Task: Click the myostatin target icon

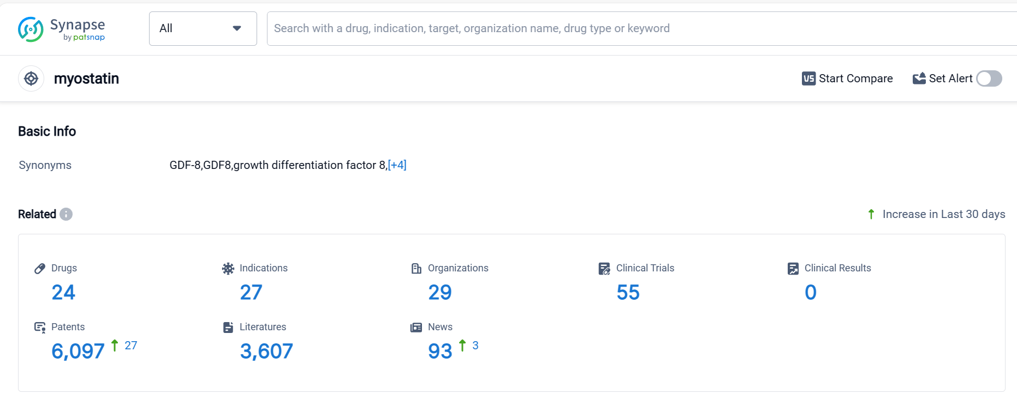Action: [31, 78]
